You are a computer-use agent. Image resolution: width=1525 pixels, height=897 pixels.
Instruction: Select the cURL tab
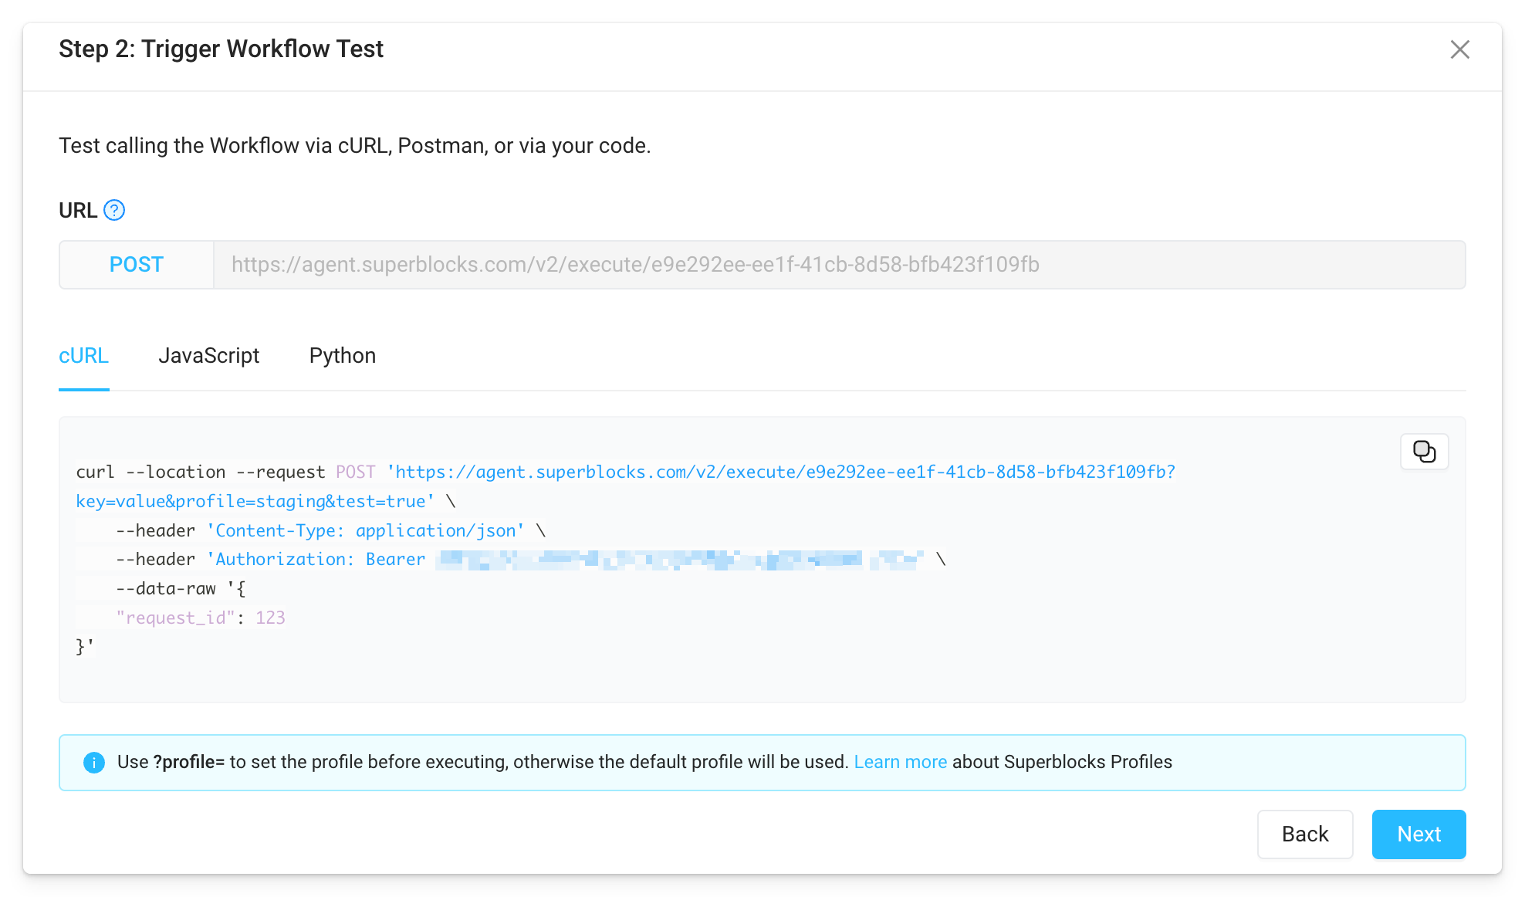83,356
